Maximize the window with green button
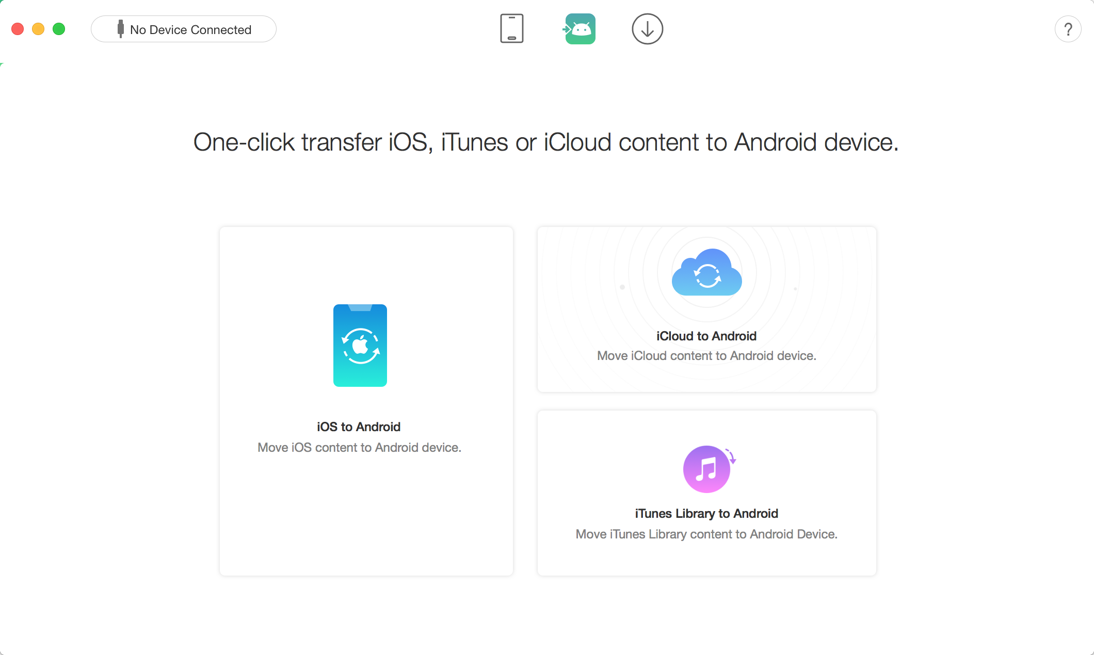 59,29
